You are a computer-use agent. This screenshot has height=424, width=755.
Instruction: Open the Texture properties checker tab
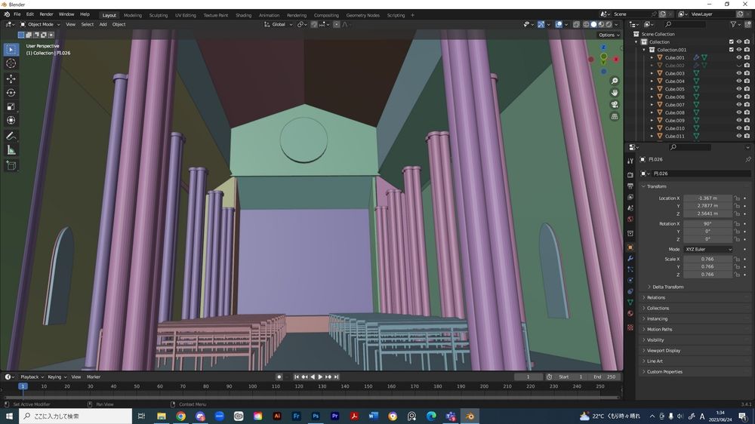[630, 327]
